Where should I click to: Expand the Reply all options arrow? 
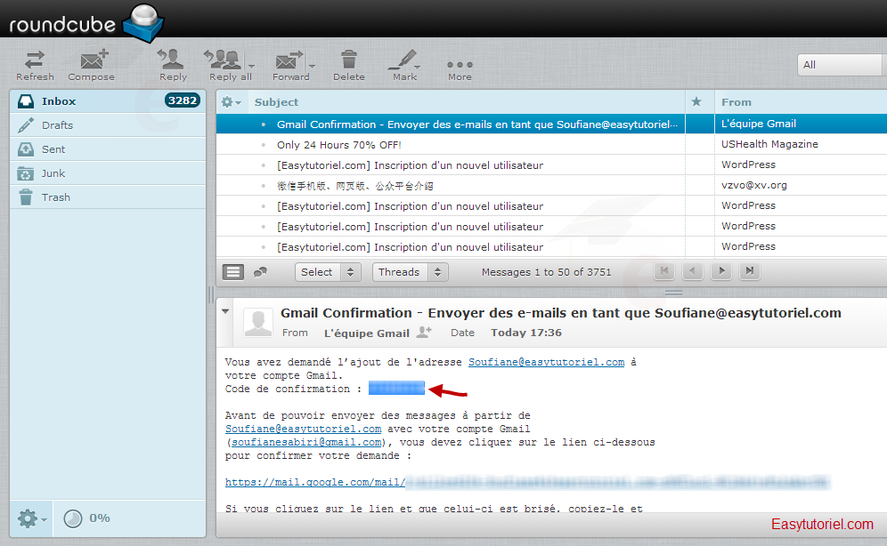pos(252,66)
